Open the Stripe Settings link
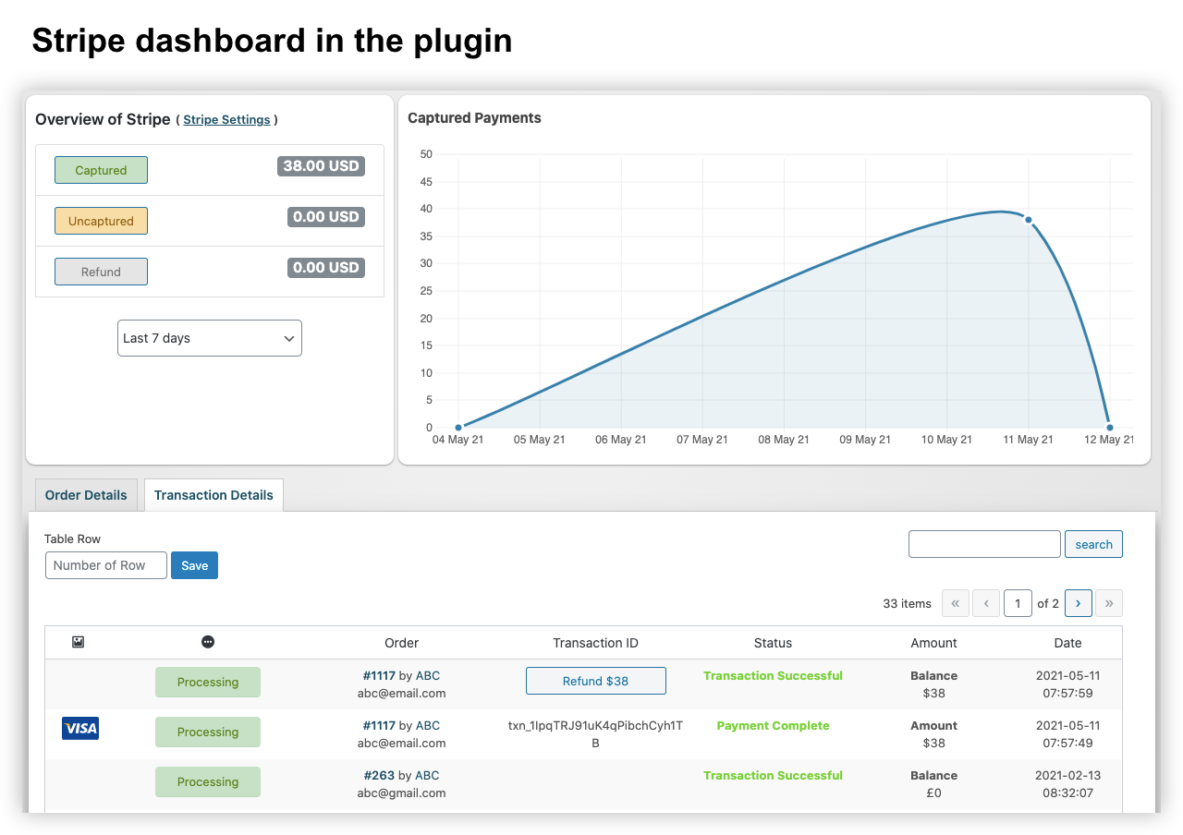The height and width of the screenshot is (835, 1183). pyautogui.click(x=226, y=120)
